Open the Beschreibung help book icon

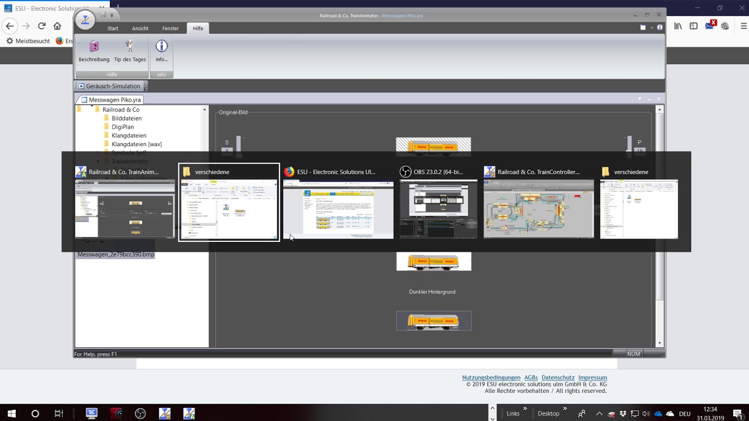click(94, 50)
